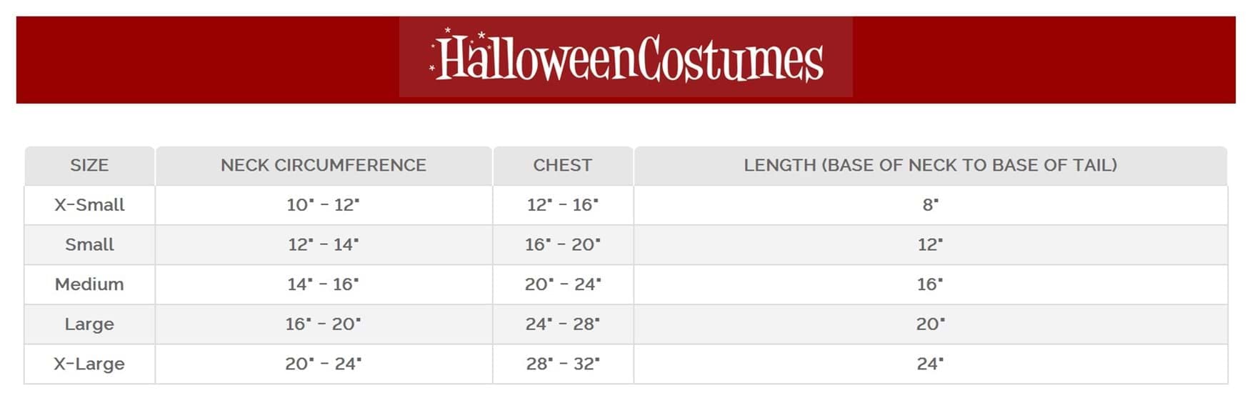1250x408 pixels.
Task: Select the Small size row label
Action: click(89, 244)
